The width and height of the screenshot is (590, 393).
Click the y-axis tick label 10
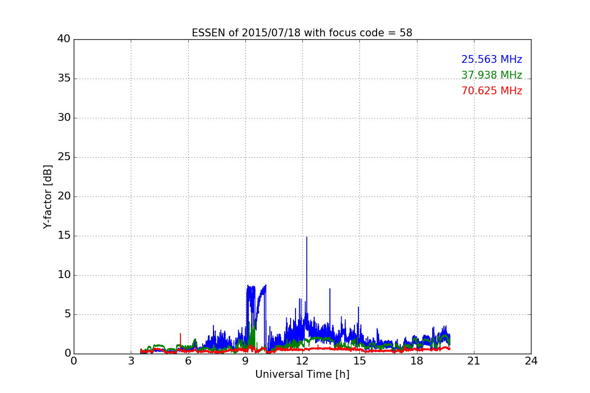click(63, 275)
